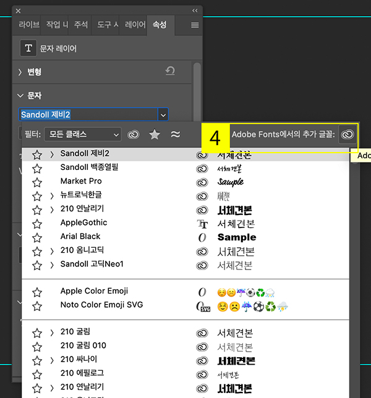Collapse the panel using the double-arrow icon

[x=195, y=11]
